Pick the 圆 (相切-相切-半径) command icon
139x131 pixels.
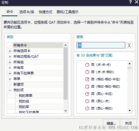(87, 79)
